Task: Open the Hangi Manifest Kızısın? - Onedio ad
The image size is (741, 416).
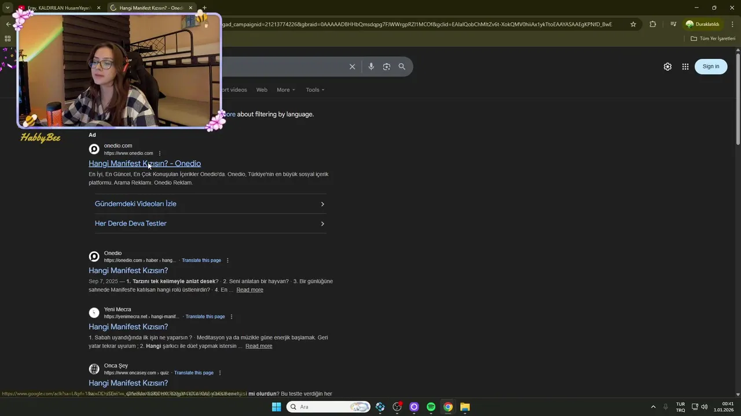Action: click(145, 164)
